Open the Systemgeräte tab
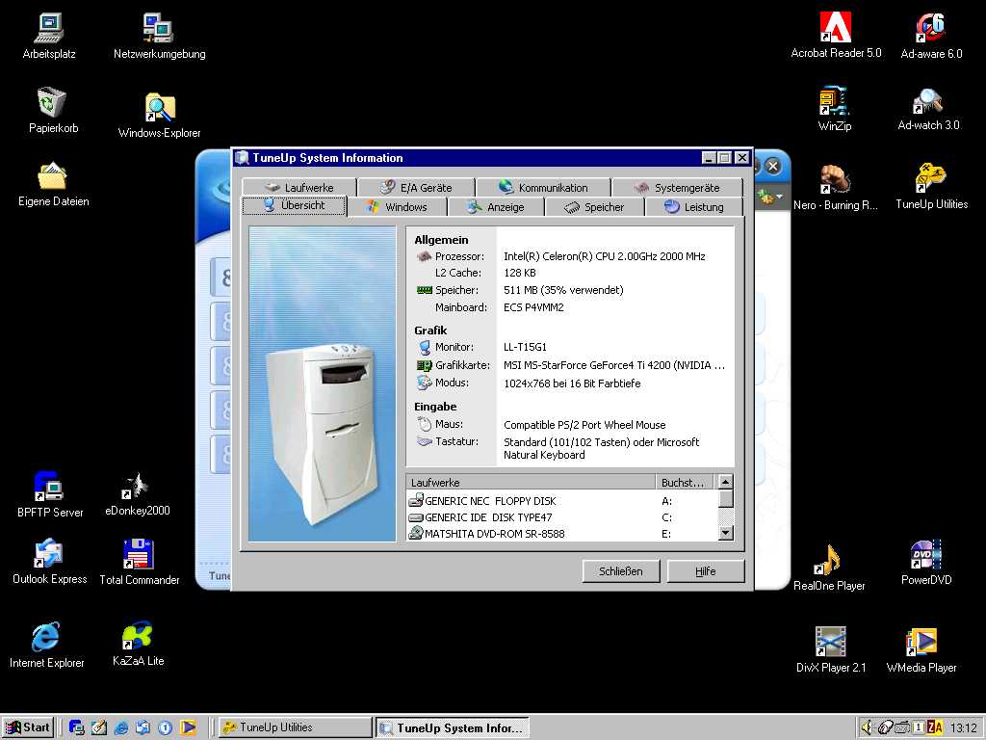This screenshot has width=986, height=740. (x=677, y=188)
